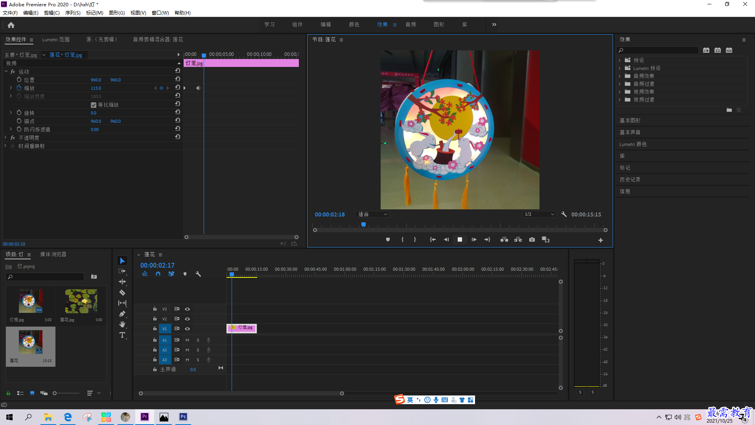Expand the 预设 folder in Effects
This screenshot has width=755, height=425.
620,60
